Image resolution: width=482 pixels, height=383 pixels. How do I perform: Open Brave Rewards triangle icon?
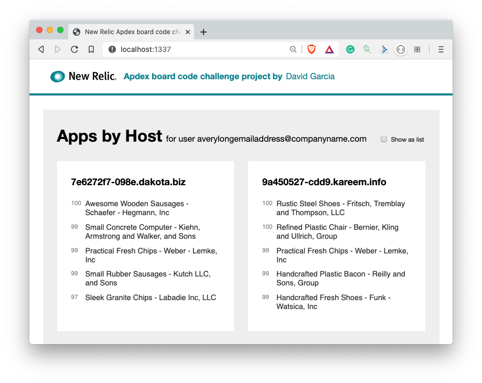(329, 49)
